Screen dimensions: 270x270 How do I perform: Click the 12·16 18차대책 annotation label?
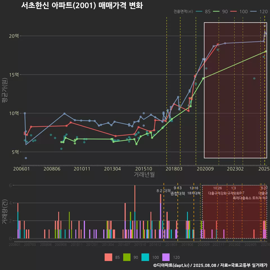(x=194, y=191)
